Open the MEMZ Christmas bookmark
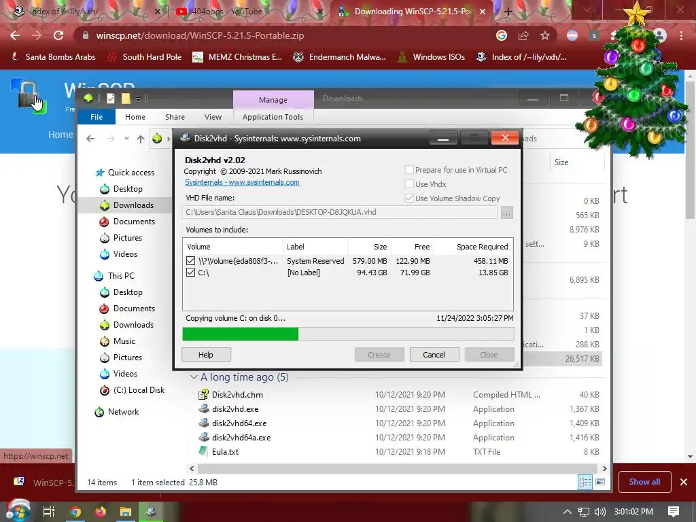Screen dimensions: 696x522 click(237, 57)
